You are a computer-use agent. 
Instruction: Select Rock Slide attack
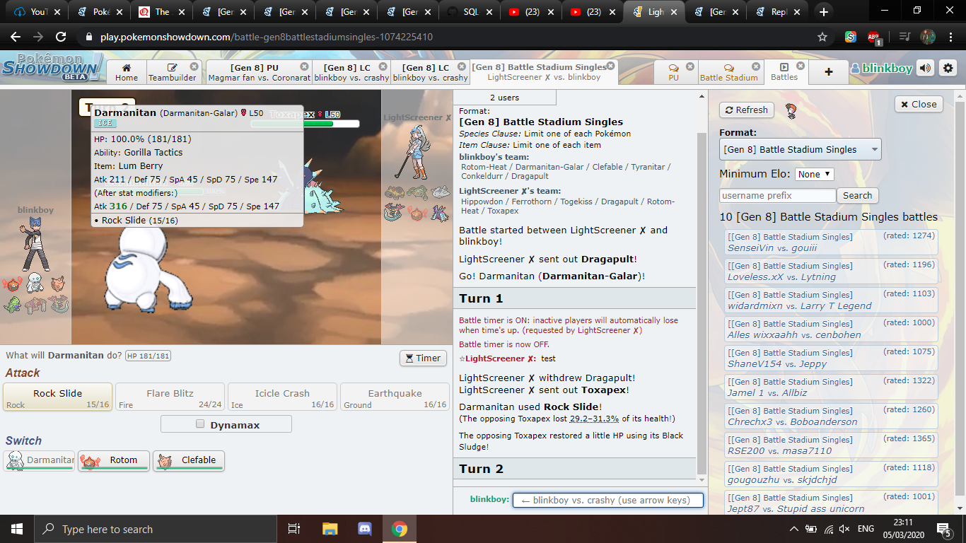(x=57, y=397)
